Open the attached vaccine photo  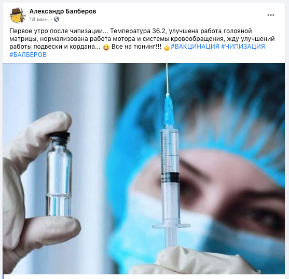[144, 169]
